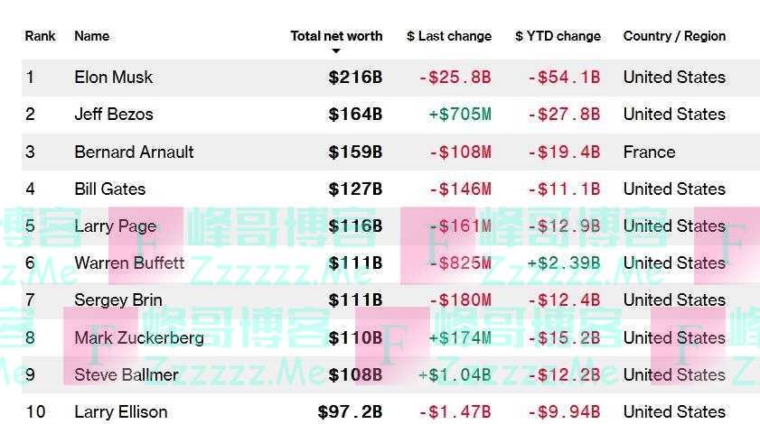Click the sort arrow under Total net worth

click(x=336, y=51)
